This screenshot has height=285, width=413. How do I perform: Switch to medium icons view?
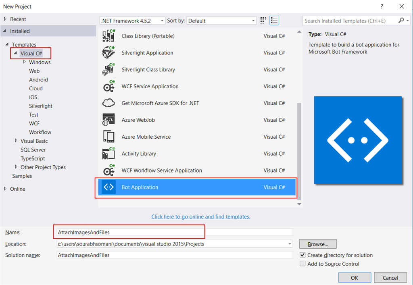263,21
